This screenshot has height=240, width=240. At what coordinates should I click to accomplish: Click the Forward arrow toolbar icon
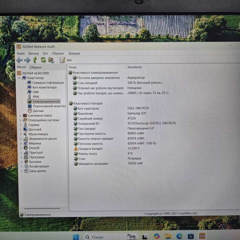click(27, 60)
